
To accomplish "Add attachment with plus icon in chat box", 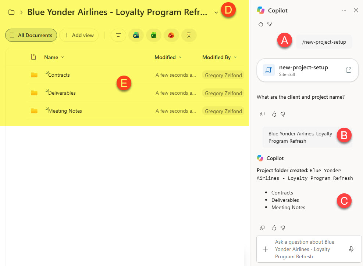I will (266, 249).
